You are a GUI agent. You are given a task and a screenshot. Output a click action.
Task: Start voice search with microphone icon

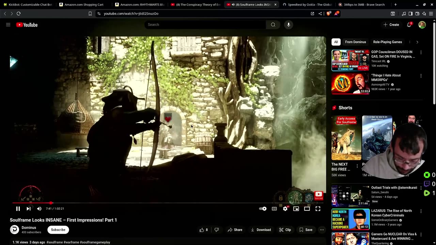click(x=289, y=24)
